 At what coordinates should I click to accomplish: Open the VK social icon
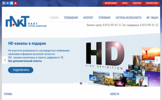[x=4, y=3]
